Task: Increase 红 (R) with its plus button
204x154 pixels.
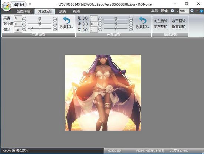Action: pos(131,19)
